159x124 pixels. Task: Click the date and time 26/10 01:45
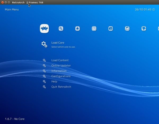pyautogui.click(x=143, y=10)
